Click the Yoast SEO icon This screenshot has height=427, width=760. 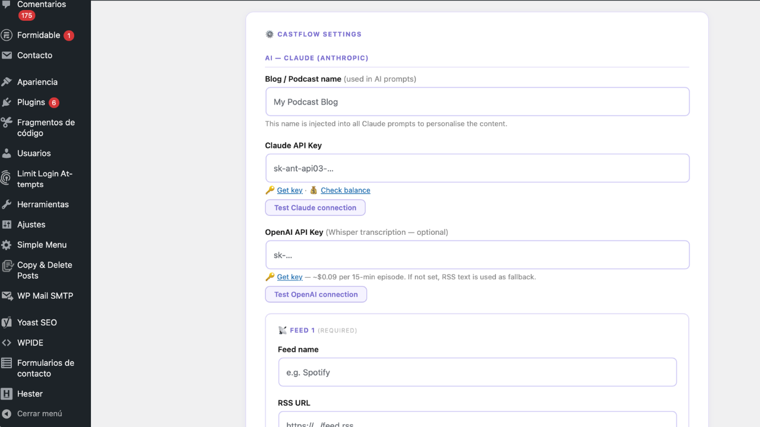click(x=7, y=322)
